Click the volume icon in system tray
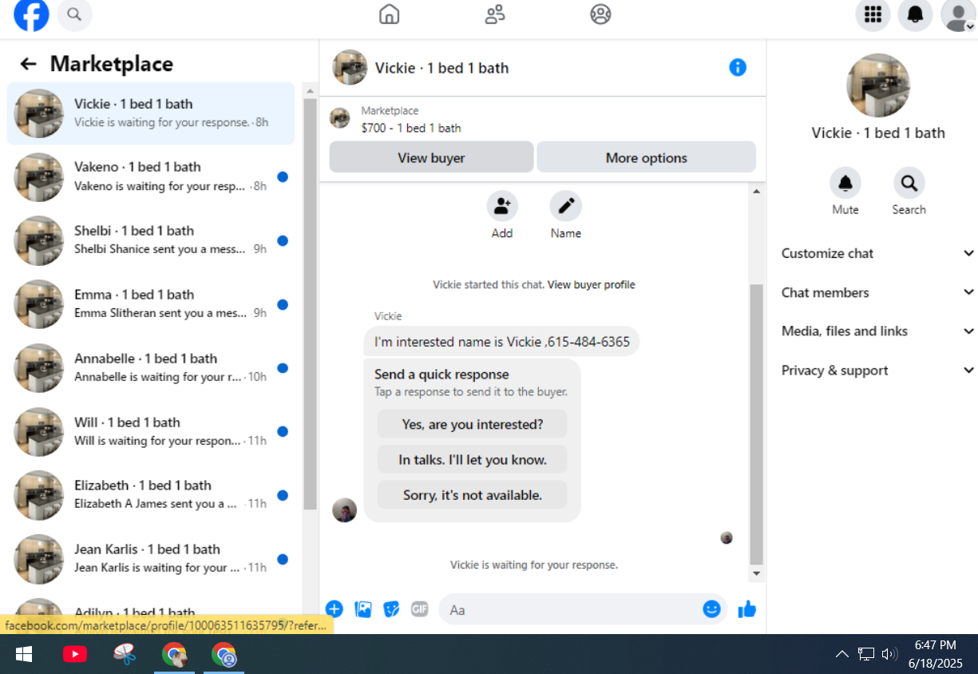The height and width of the screenshot is (674, 978). (x=889, y=655)
